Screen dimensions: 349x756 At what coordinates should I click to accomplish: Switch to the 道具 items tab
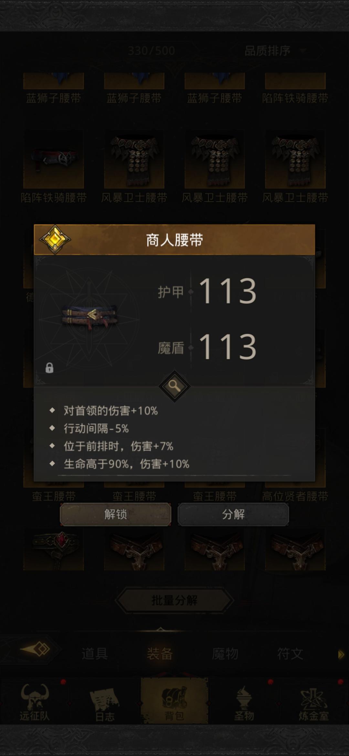click(x=95, y=654)
